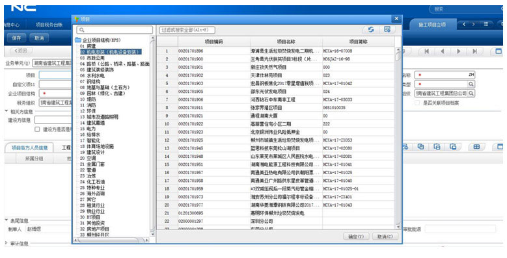Select tree node 32 房地产项目
The height and width of the screenshot is (258, 507).
(x=94, y=229)
